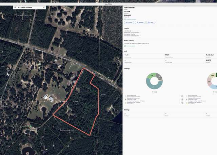Click the County pill button

(129, 22)
